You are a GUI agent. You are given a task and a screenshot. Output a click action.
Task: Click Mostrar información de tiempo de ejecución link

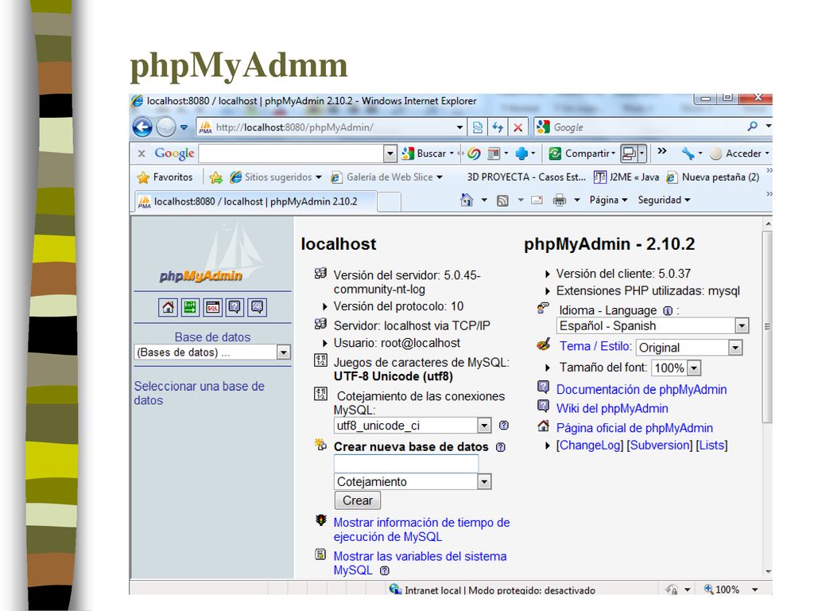click(x=421, y=529)
